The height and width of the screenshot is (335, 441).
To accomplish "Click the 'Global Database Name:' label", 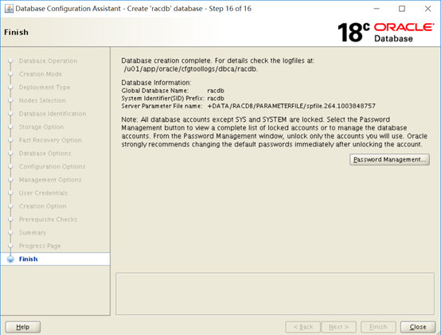I will [x=154, y=91].
